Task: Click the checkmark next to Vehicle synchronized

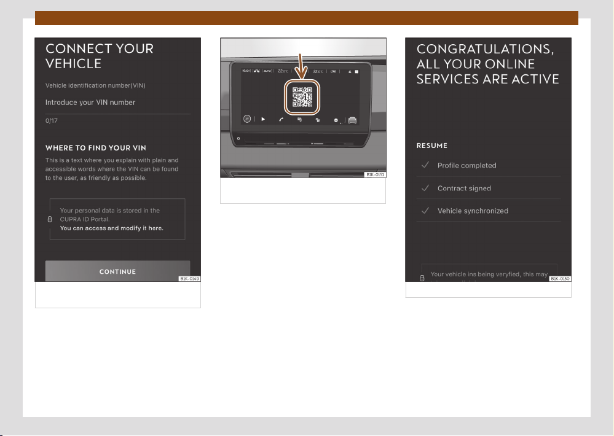Action: tap(425, 211)
